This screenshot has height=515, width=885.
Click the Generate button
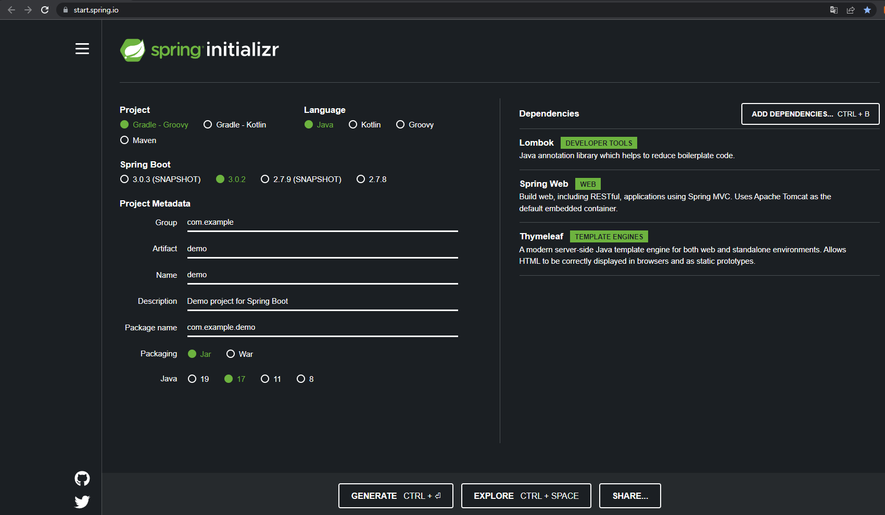point(396,496)
